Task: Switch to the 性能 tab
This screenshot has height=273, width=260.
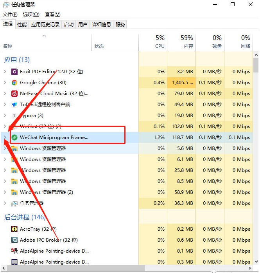Action: 22,25
